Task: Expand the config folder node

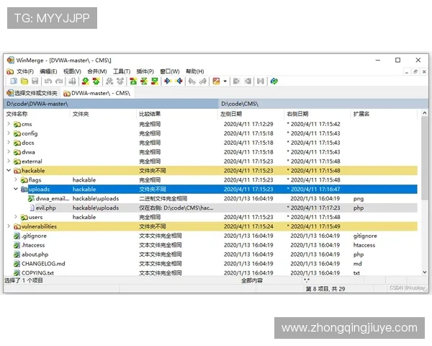Action: point(9,133)
